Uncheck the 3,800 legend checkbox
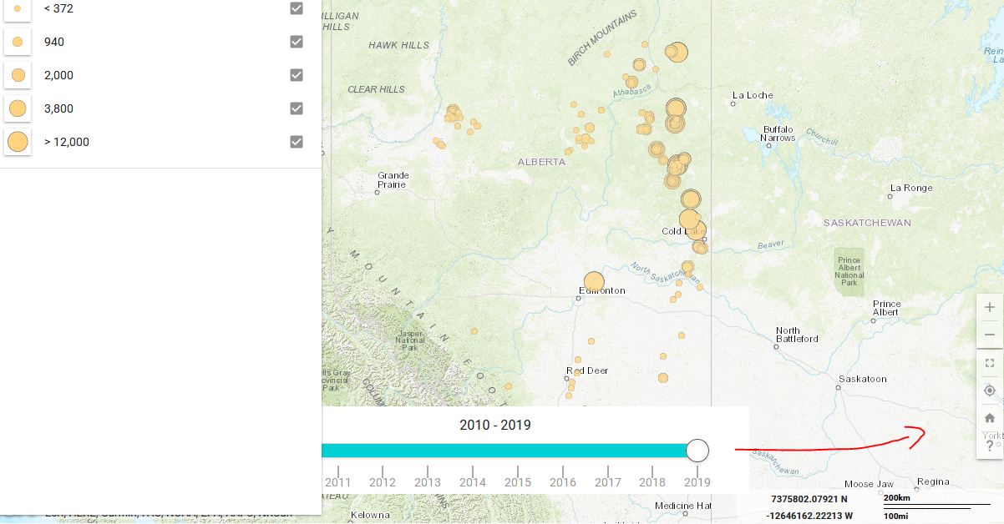 [297, 108]
